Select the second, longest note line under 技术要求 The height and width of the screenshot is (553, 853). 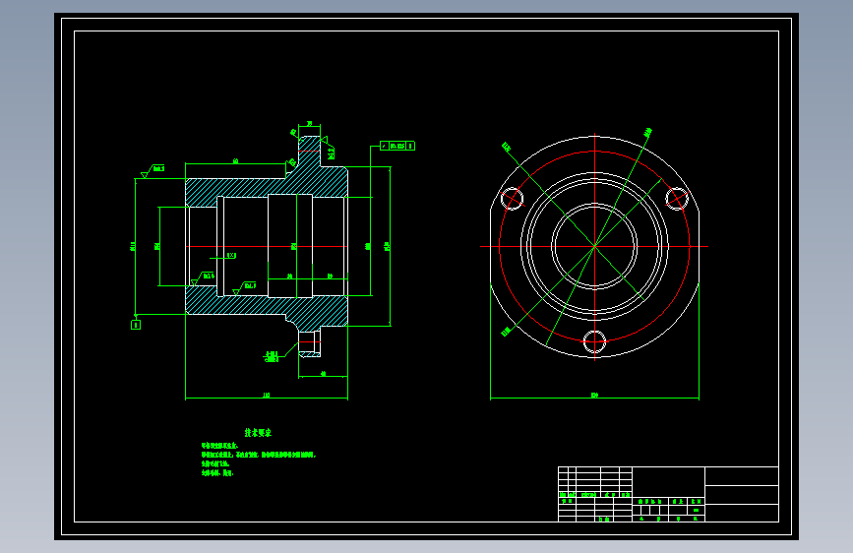point(259,455)
